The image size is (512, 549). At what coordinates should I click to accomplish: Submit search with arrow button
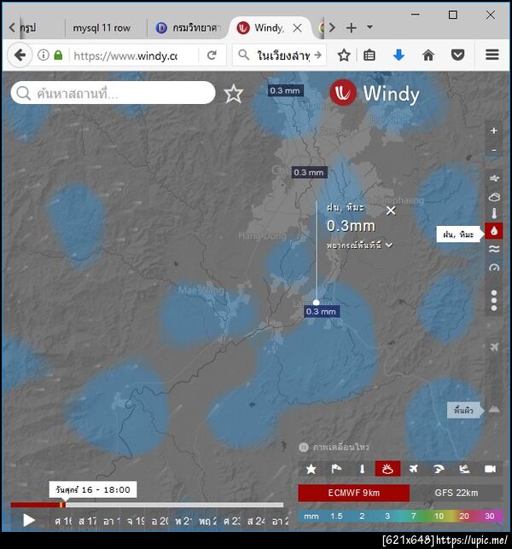[317, 55]
